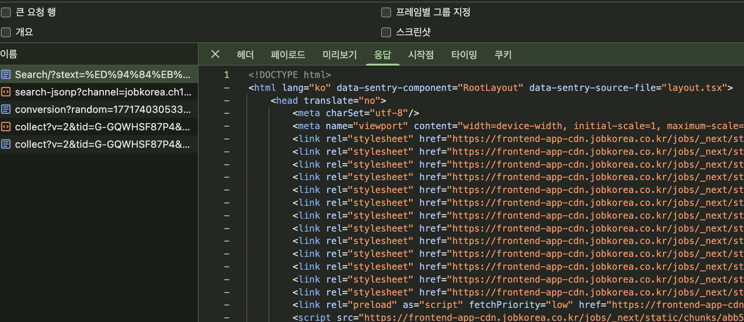The image size is (744, 322).
Task: Enable the 스크린샷 checkbox
Action: pos(386,32)
